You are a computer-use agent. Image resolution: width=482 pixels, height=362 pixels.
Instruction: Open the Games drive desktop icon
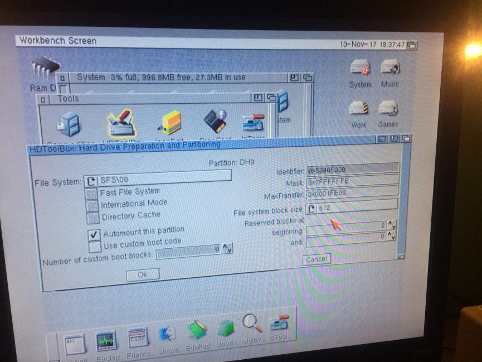[x=388, y=109]
